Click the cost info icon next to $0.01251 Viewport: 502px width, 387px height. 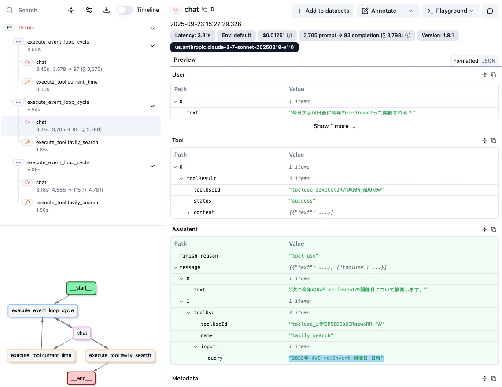click(x=289, y=35)
